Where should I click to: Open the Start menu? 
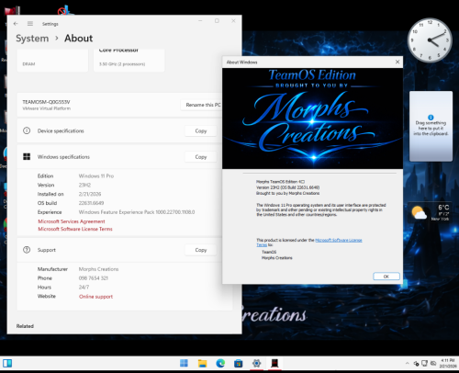coord(184,364)
